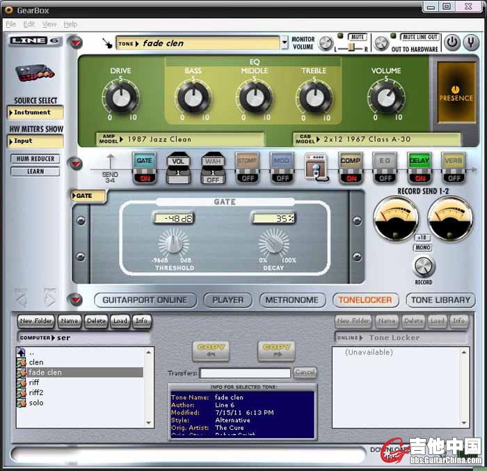This screenshot has height=471, width=487.
Task: Toggle the MUTE LINE OUT button
Action: 420,37
